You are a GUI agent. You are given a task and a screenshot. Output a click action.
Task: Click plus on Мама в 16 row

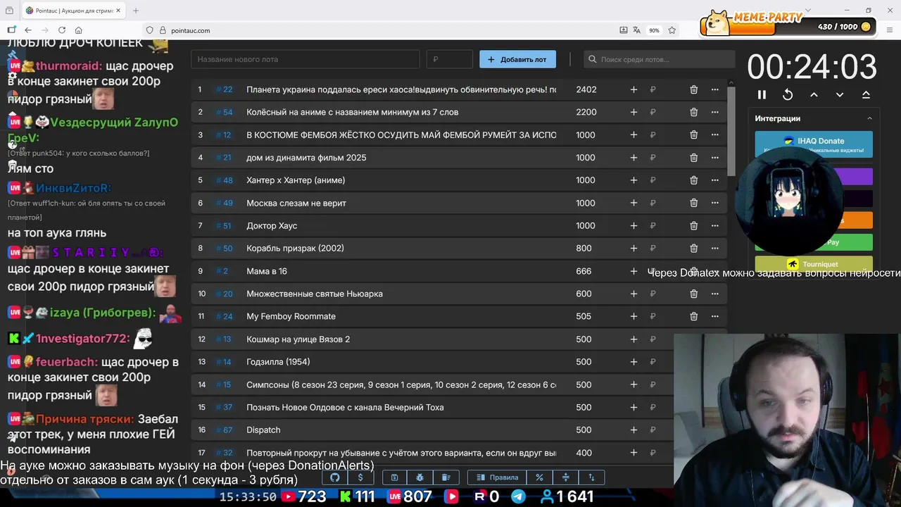[x=634, y=271]
